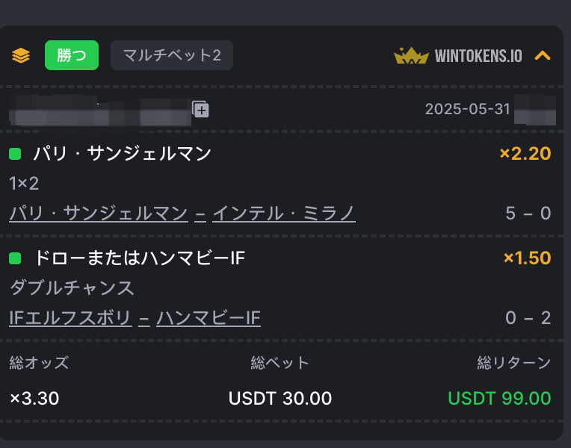Click the blurred bet ID field
Image resolution: width=571 pixels, height=448 pixels.
point(100,111)
